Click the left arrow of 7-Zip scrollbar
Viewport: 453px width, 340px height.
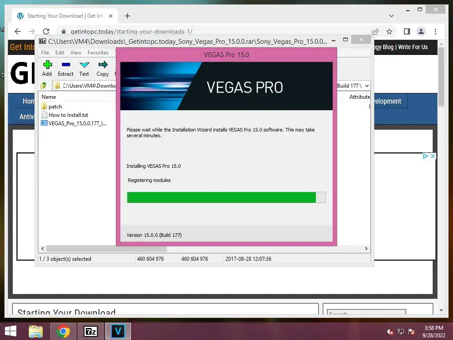tap(43, 249)
